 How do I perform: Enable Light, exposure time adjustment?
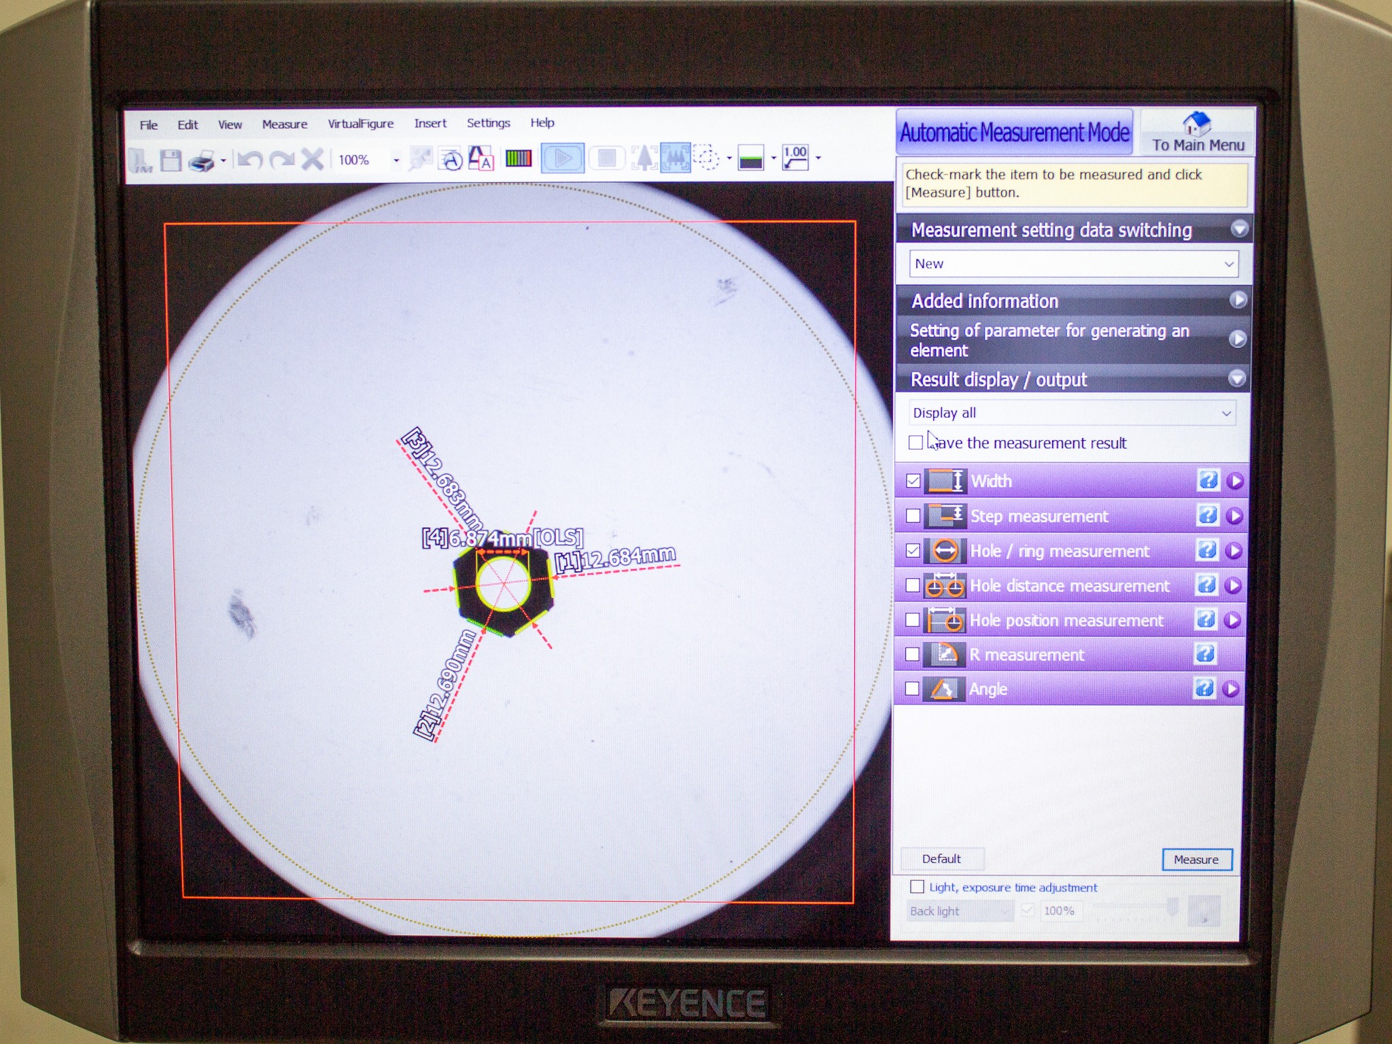[916, 887]
